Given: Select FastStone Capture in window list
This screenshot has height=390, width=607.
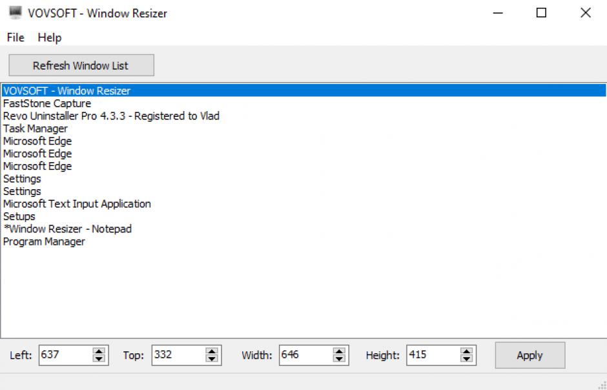Looking at the screenshot, I should pyautogui.click(x=303, y=103).
